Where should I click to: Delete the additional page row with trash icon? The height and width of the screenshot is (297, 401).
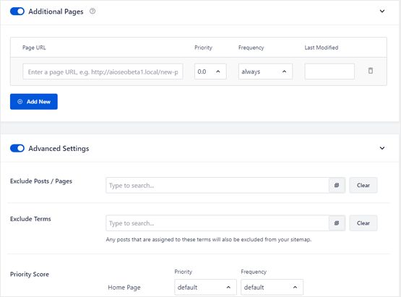[x=371, y=71]
